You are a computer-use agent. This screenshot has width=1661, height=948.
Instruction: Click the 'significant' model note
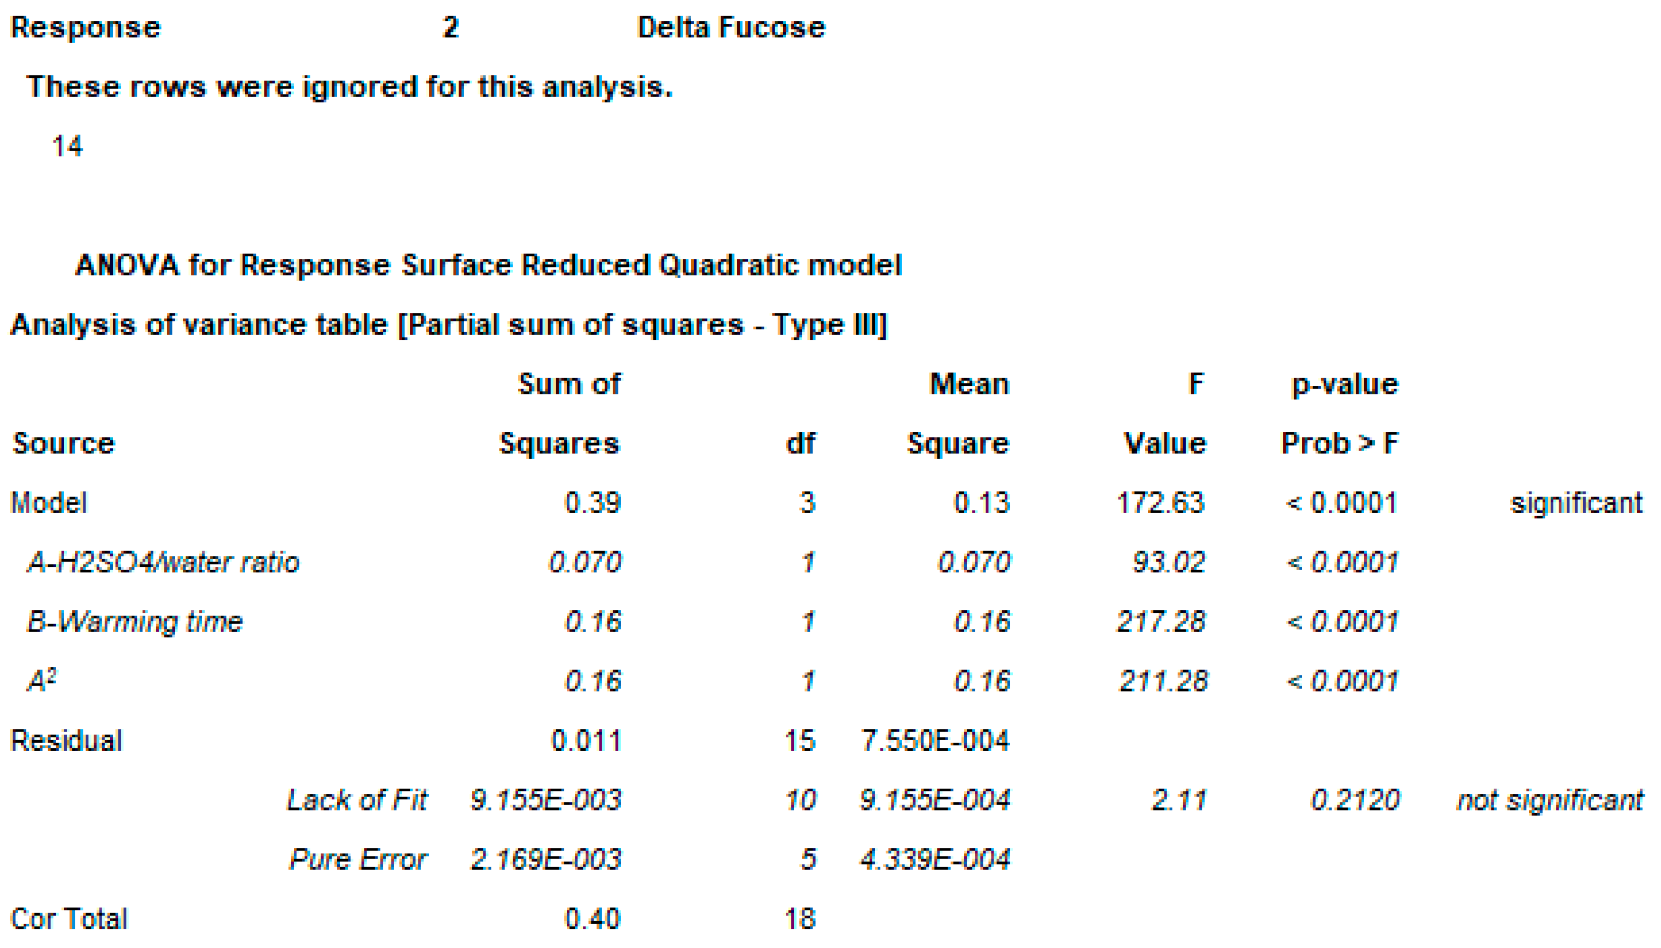(1577, 503)
